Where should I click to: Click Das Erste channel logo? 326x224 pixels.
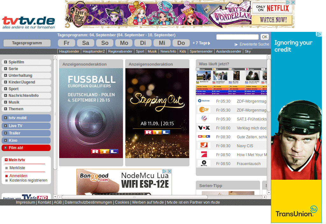(204, 101)
